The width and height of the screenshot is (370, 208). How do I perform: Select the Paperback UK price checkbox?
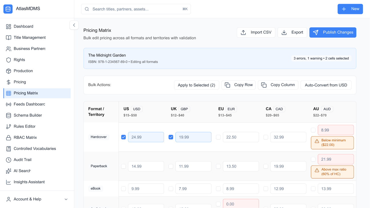(171, 166)
